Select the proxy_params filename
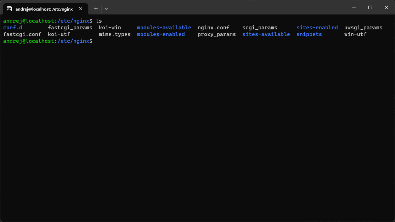 pyautogui.click(x=216, y=34)
